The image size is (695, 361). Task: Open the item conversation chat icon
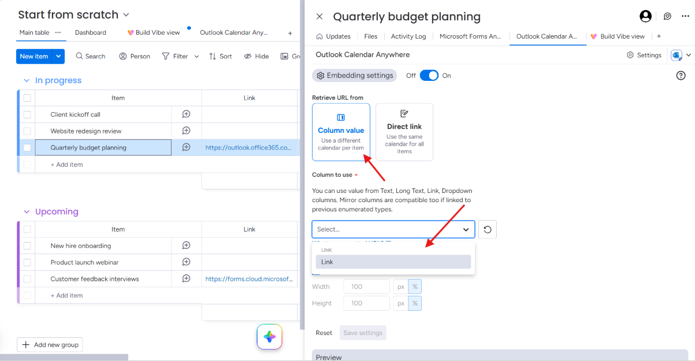(x=667, y=17)
